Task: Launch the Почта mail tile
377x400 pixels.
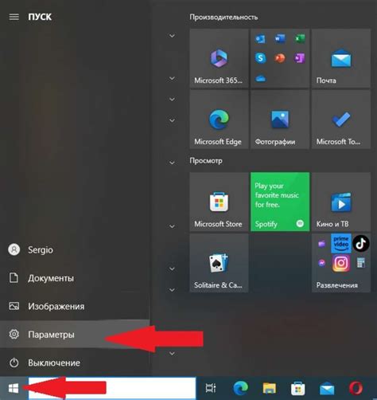Action: point(341,58)
